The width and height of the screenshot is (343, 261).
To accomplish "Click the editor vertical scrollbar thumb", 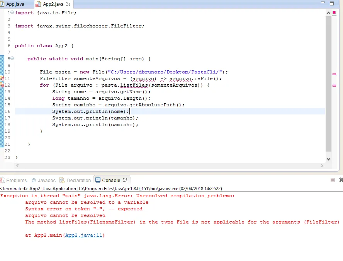I will coord(328,84).
